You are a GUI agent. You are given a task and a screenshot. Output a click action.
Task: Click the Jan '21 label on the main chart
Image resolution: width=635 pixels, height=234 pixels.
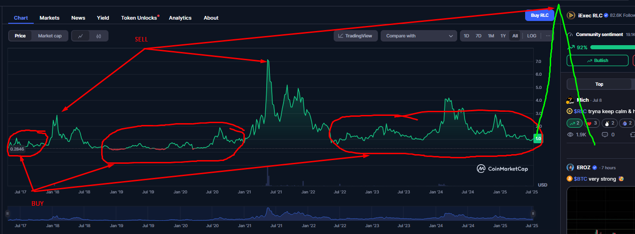tap(245, 192)
